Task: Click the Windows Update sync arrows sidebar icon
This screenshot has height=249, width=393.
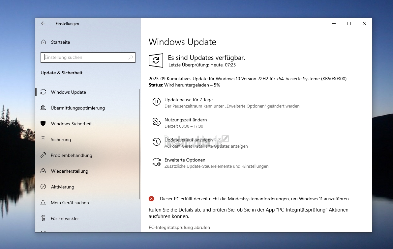Action: click(x=43, y=92)
